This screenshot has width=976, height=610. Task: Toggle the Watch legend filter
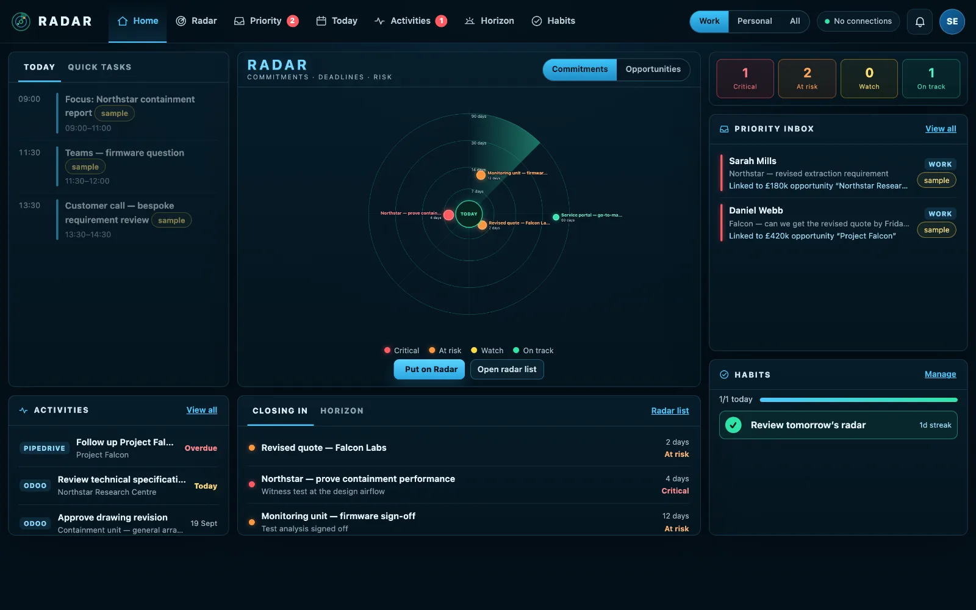[487, 350]
